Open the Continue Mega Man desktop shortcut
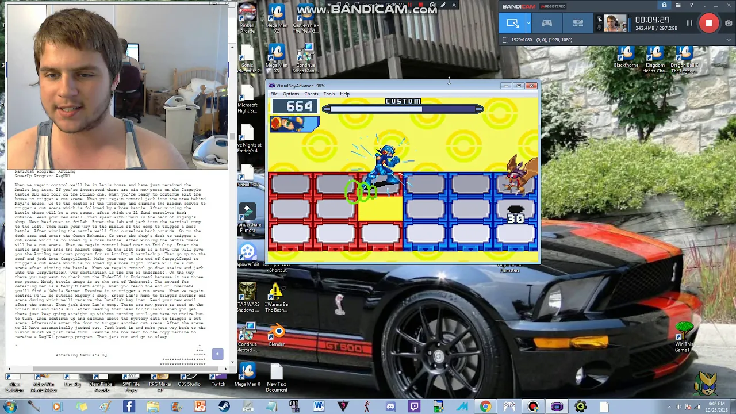Image resolution: width=736 pixels, height=414 pixels. (305, 59)
